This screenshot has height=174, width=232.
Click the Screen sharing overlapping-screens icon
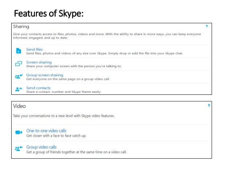point(19,64)
